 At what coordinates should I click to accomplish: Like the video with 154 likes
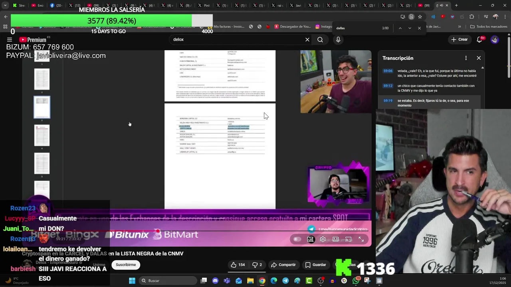pyautogui.click(x=238, y=265)
